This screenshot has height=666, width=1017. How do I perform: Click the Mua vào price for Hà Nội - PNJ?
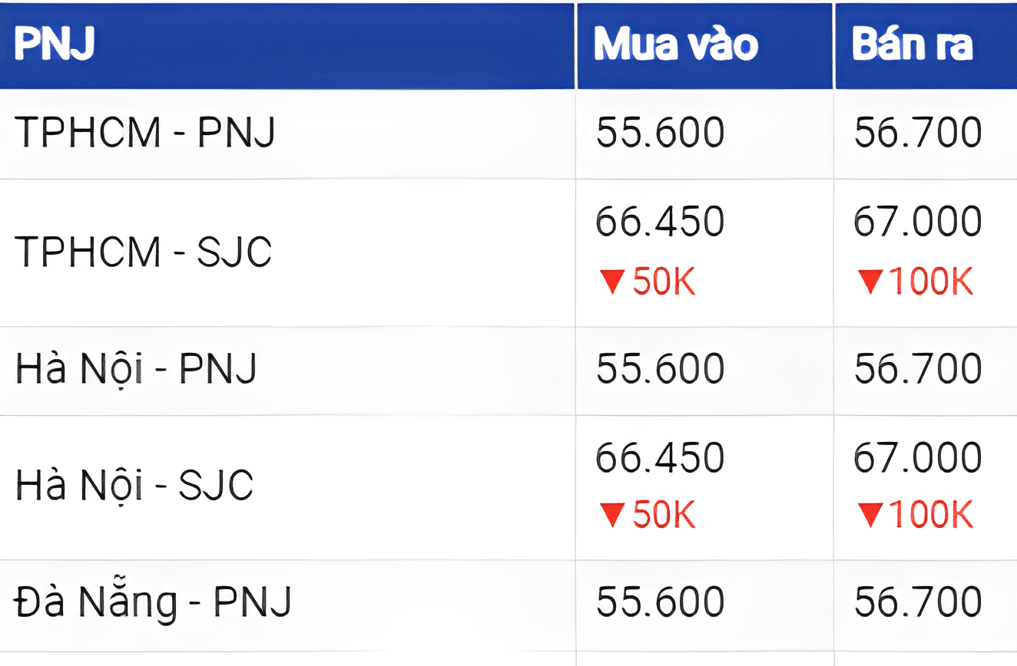coord(660,368)
